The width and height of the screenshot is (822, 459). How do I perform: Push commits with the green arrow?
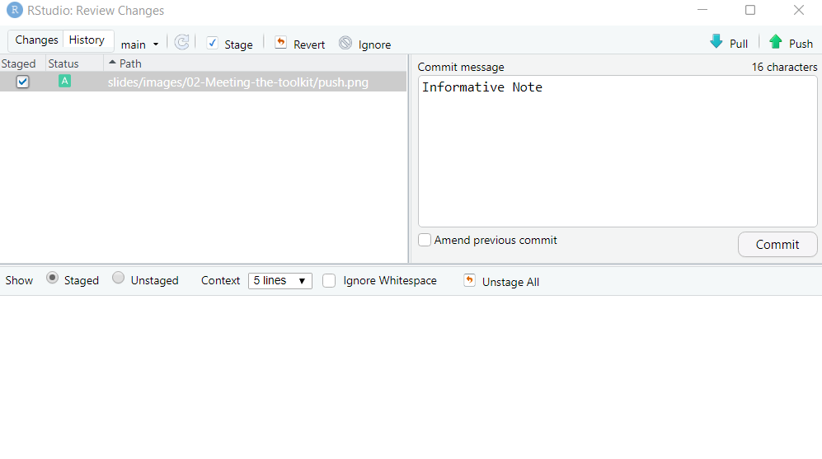tap(776, 42)
